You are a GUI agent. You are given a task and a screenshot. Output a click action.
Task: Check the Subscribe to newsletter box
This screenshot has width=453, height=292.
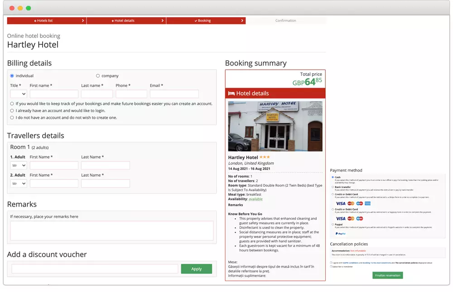tap(331, 267)
